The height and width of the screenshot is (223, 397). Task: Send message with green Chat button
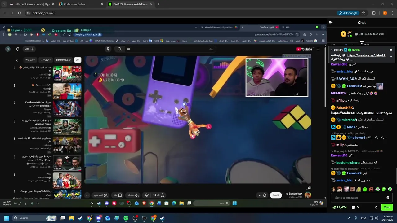(x=387, y=208)
